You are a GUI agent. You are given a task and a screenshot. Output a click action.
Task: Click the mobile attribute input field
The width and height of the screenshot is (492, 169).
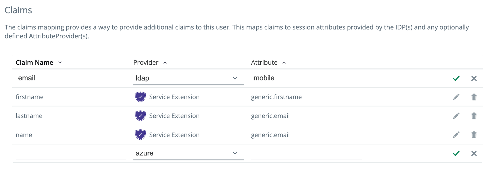pyautogui.click(x=306, y=78)
